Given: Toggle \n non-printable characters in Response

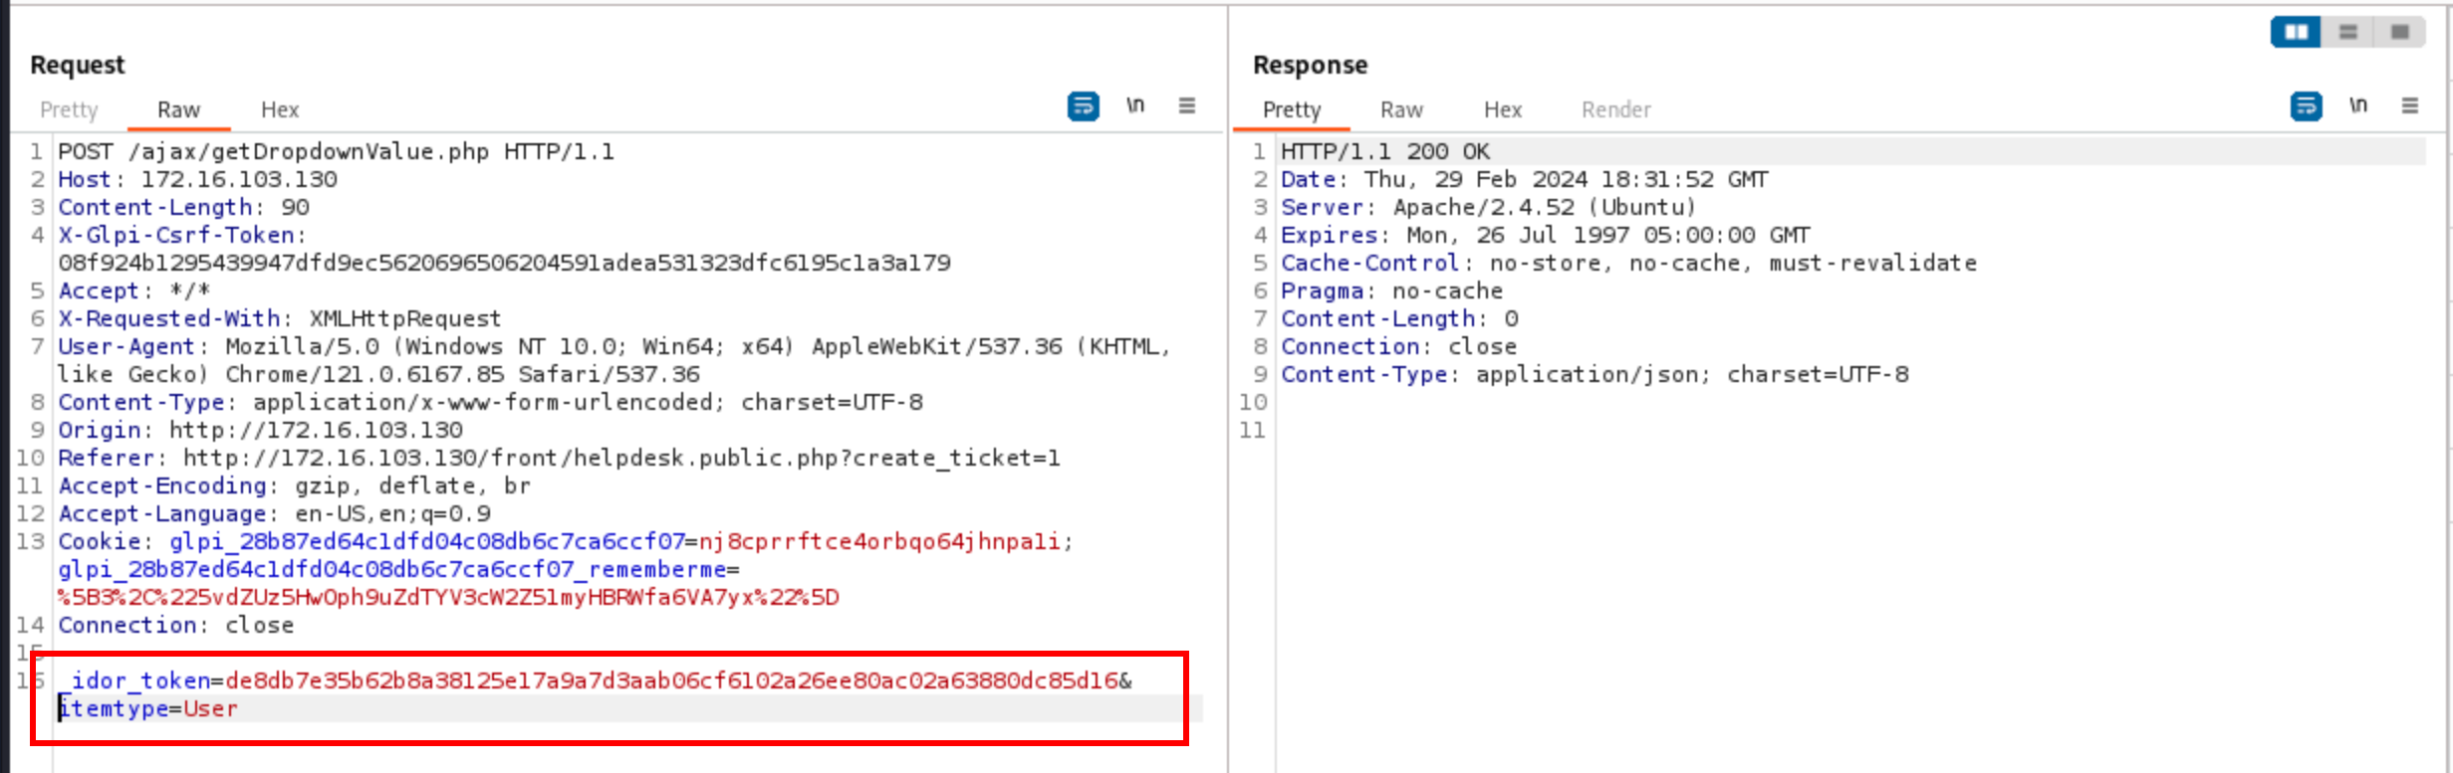Looking at the screenshot, I should (2358, 105).
